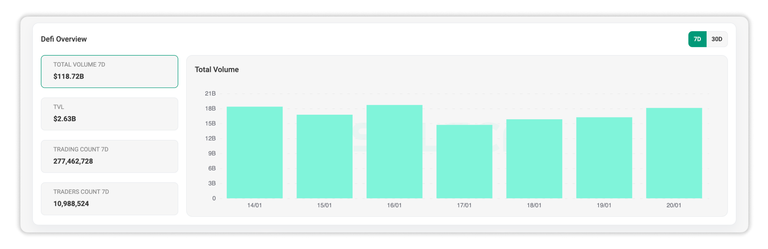Click the volume bar for 14/01

[x=255, y=152]
